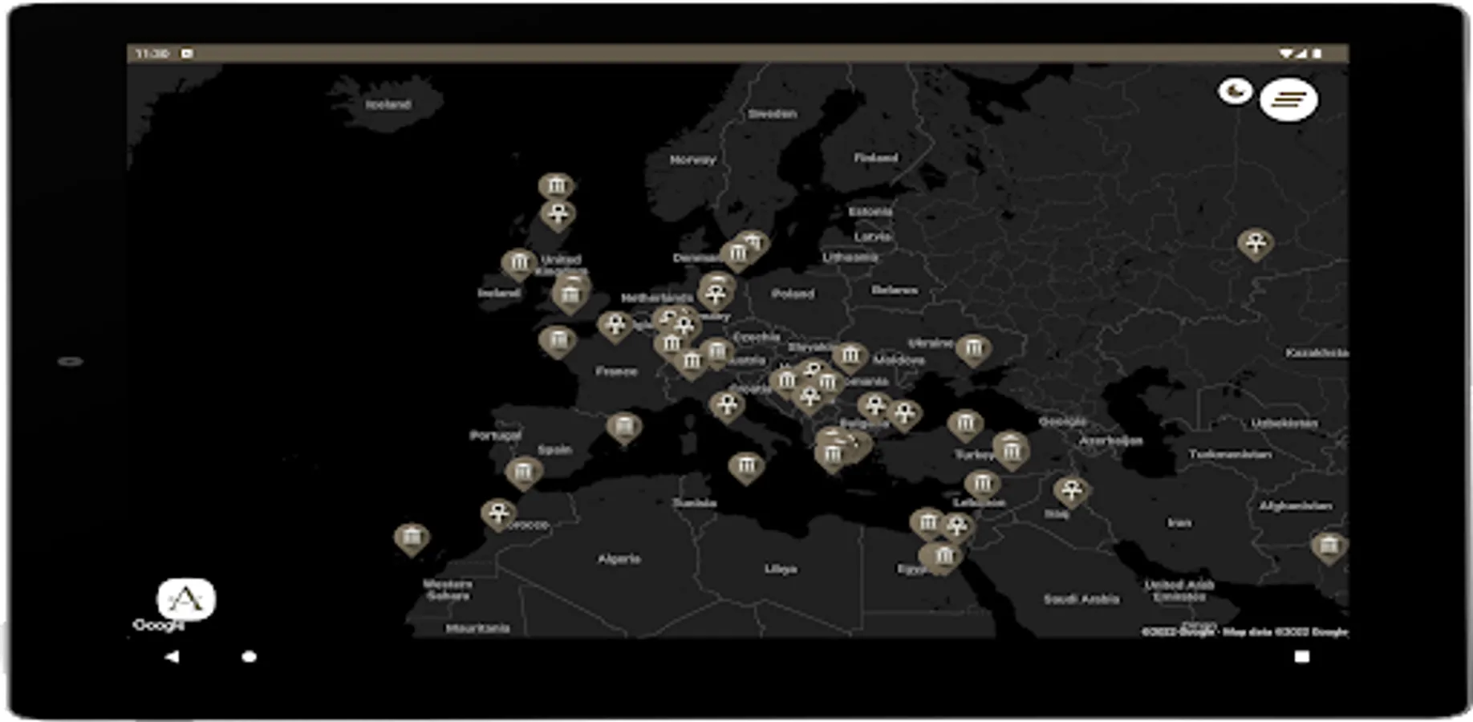The image size is (1473, 722).
Task: Open the museum marker in Egypt
Action: [943, 558]
